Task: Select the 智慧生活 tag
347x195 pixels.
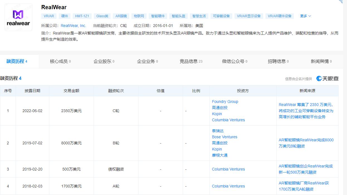Action: [x=199, y=16]
